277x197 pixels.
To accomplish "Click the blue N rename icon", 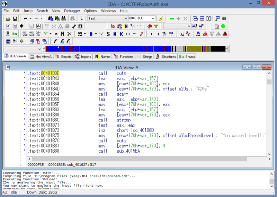I will 63,34.
